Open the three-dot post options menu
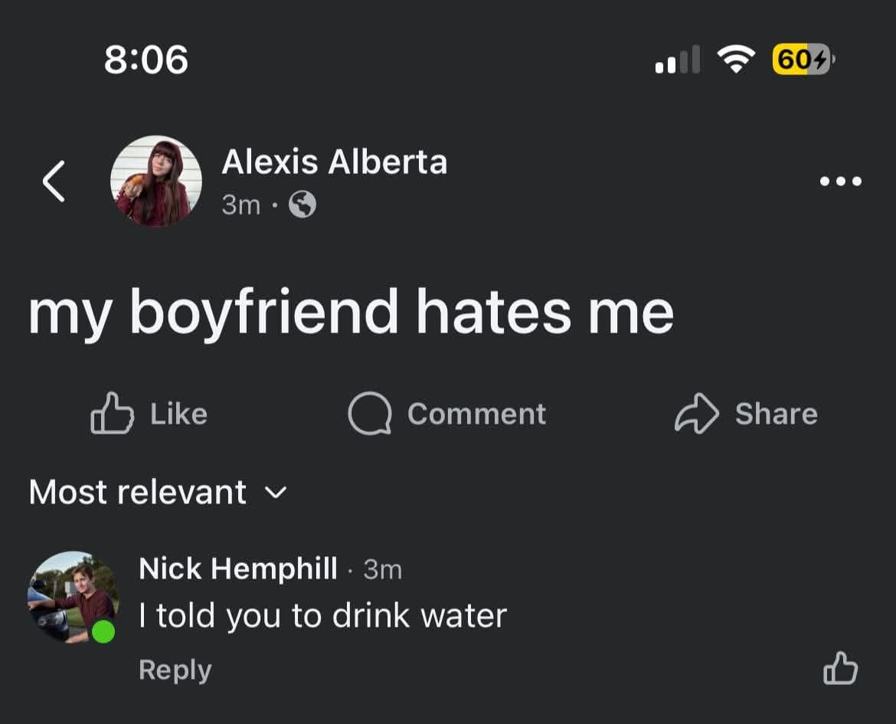Viewport: 896px width, 724px height. click(x=840, y=182)
